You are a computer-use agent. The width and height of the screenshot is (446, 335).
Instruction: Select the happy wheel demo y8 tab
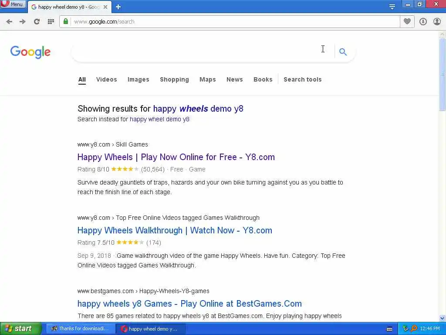[x=68, y=7]
